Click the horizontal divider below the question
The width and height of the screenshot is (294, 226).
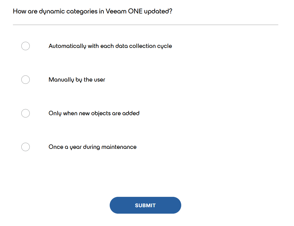click(145, 25)
